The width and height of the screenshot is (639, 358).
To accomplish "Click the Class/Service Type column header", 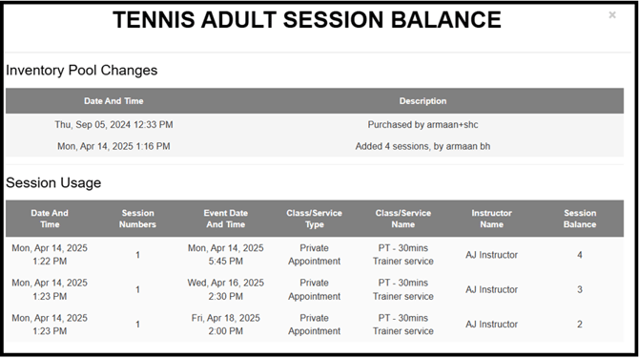I will click(314, 219).
